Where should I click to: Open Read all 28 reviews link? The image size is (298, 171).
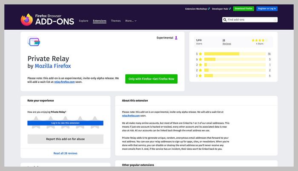pyautogui.click(x=66, y=153)
